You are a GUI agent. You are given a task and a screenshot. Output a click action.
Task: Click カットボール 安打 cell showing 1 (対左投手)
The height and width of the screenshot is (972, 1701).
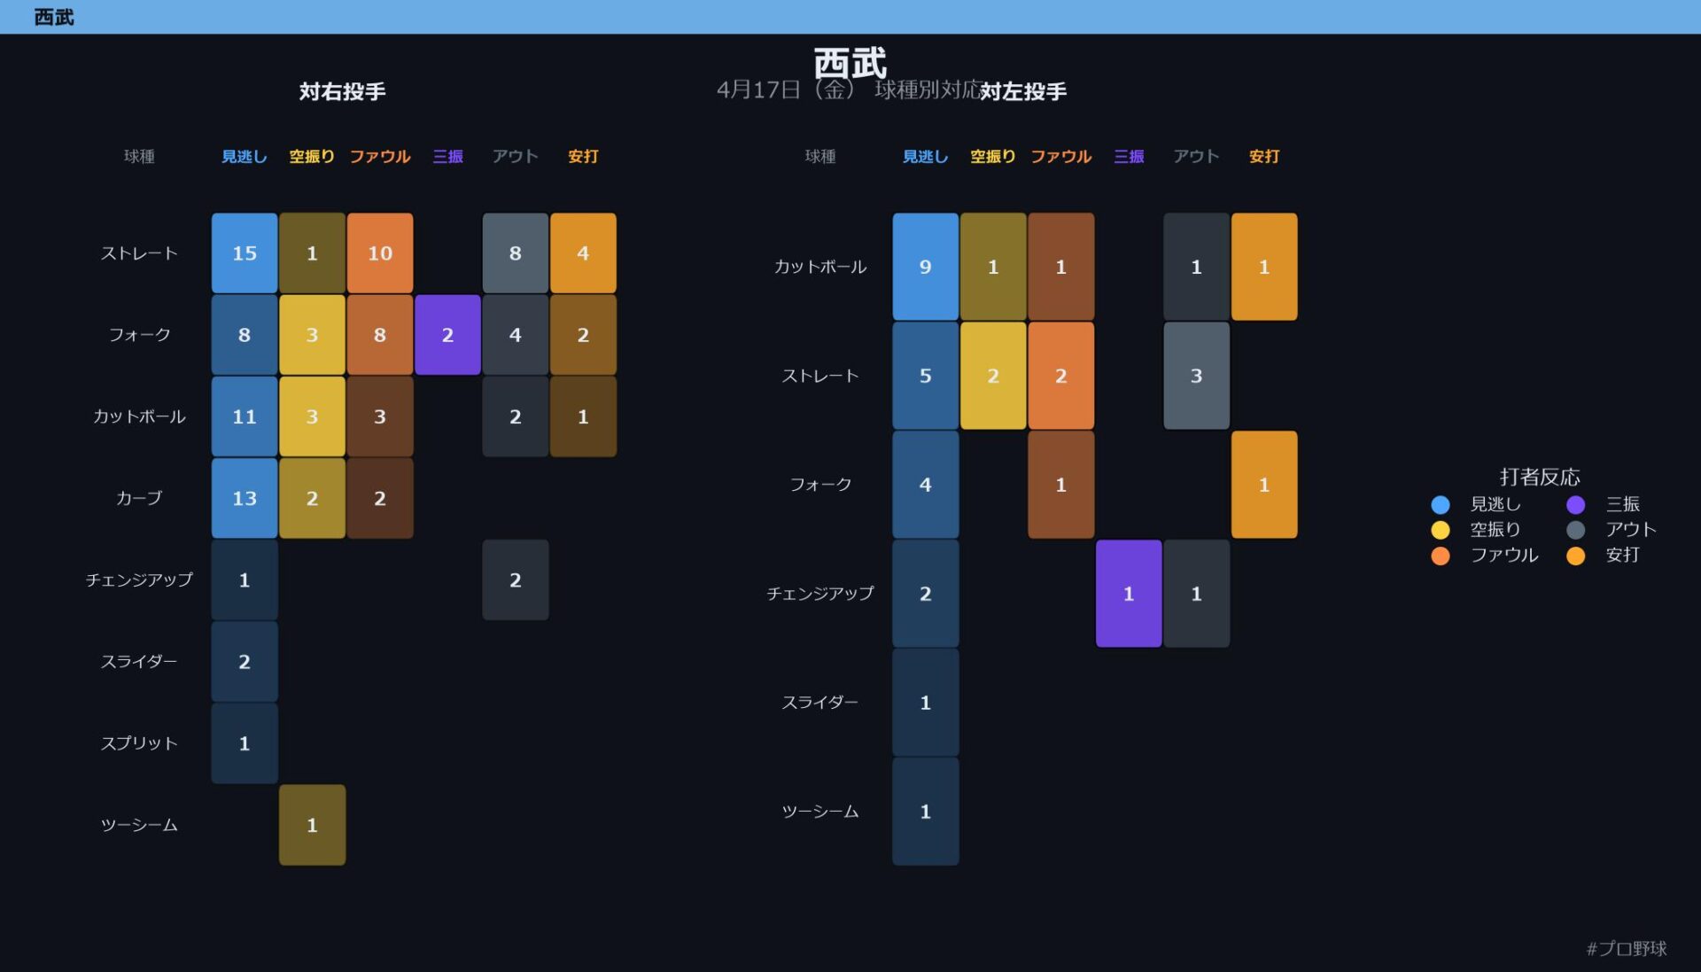click(x=1264, y=267)
